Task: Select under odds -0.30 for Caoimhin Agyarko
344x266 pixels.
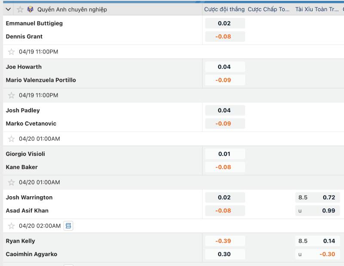Action: (317, 254)
